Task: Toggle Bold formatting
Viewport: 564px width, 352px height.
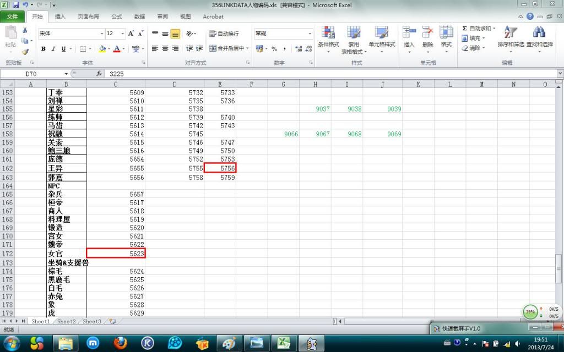Action: click(x=44, y=49)
